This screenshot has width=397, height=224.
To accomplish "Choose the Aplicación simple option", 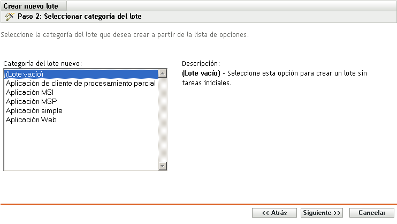I will pyautogui.click(x=34, y=110).
